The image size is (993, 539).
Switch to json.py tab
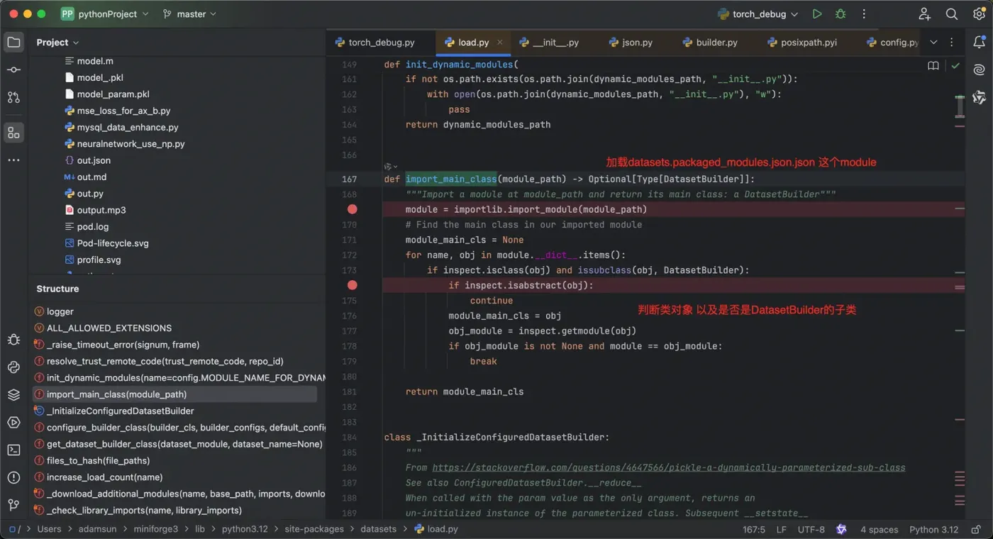[630, 43]
